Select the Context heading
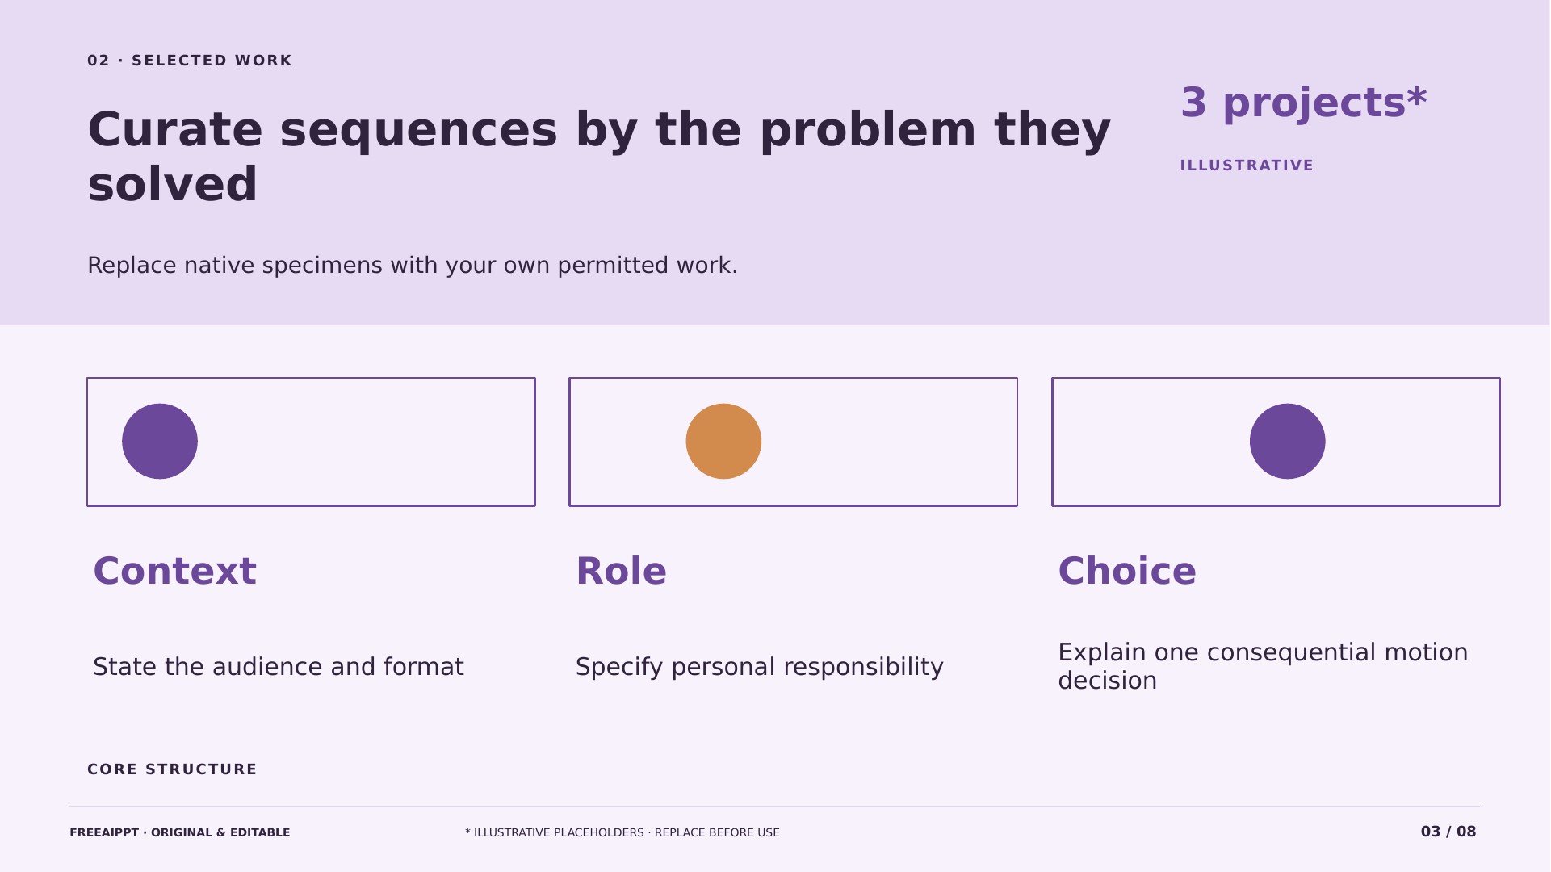 (174, 572)
